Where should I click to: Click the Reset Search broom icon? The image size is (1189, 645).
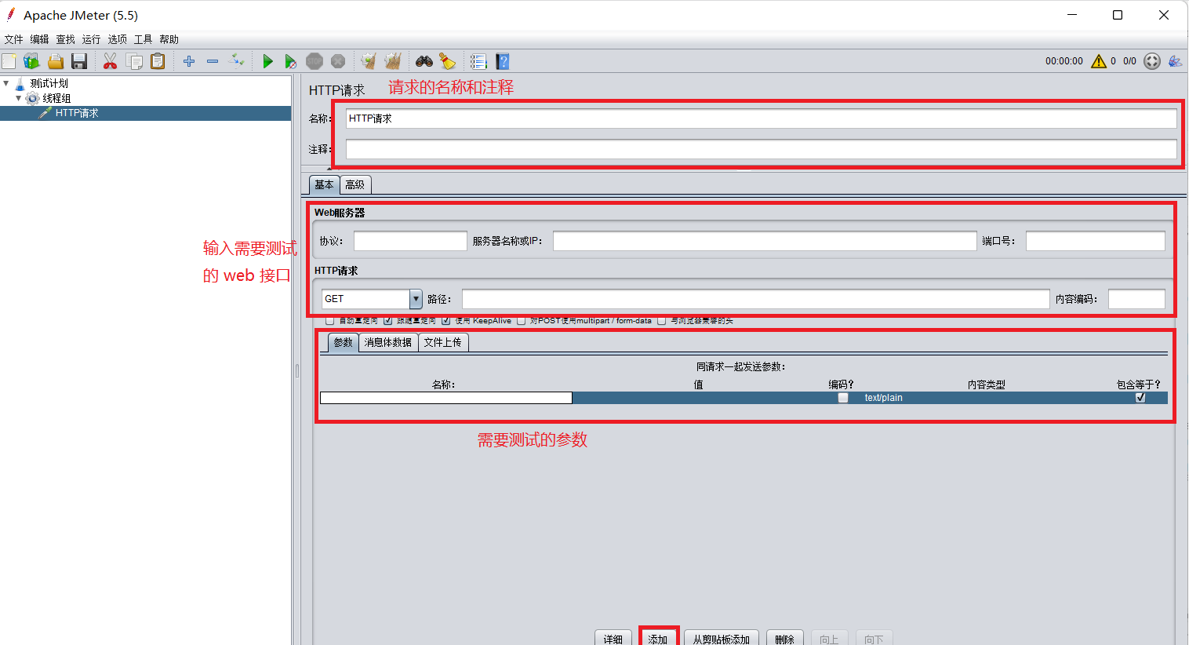pos(447,61)
